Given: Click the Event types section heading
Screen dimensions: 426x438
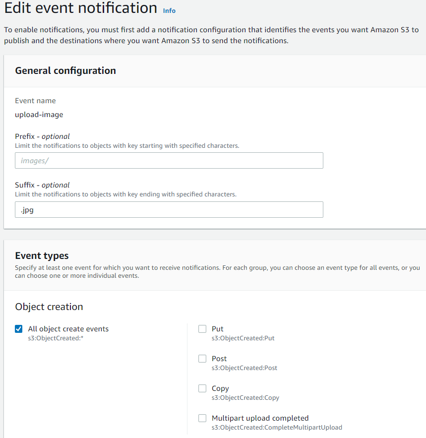Looking at the screenshot, I should click(x=42, y=255).
